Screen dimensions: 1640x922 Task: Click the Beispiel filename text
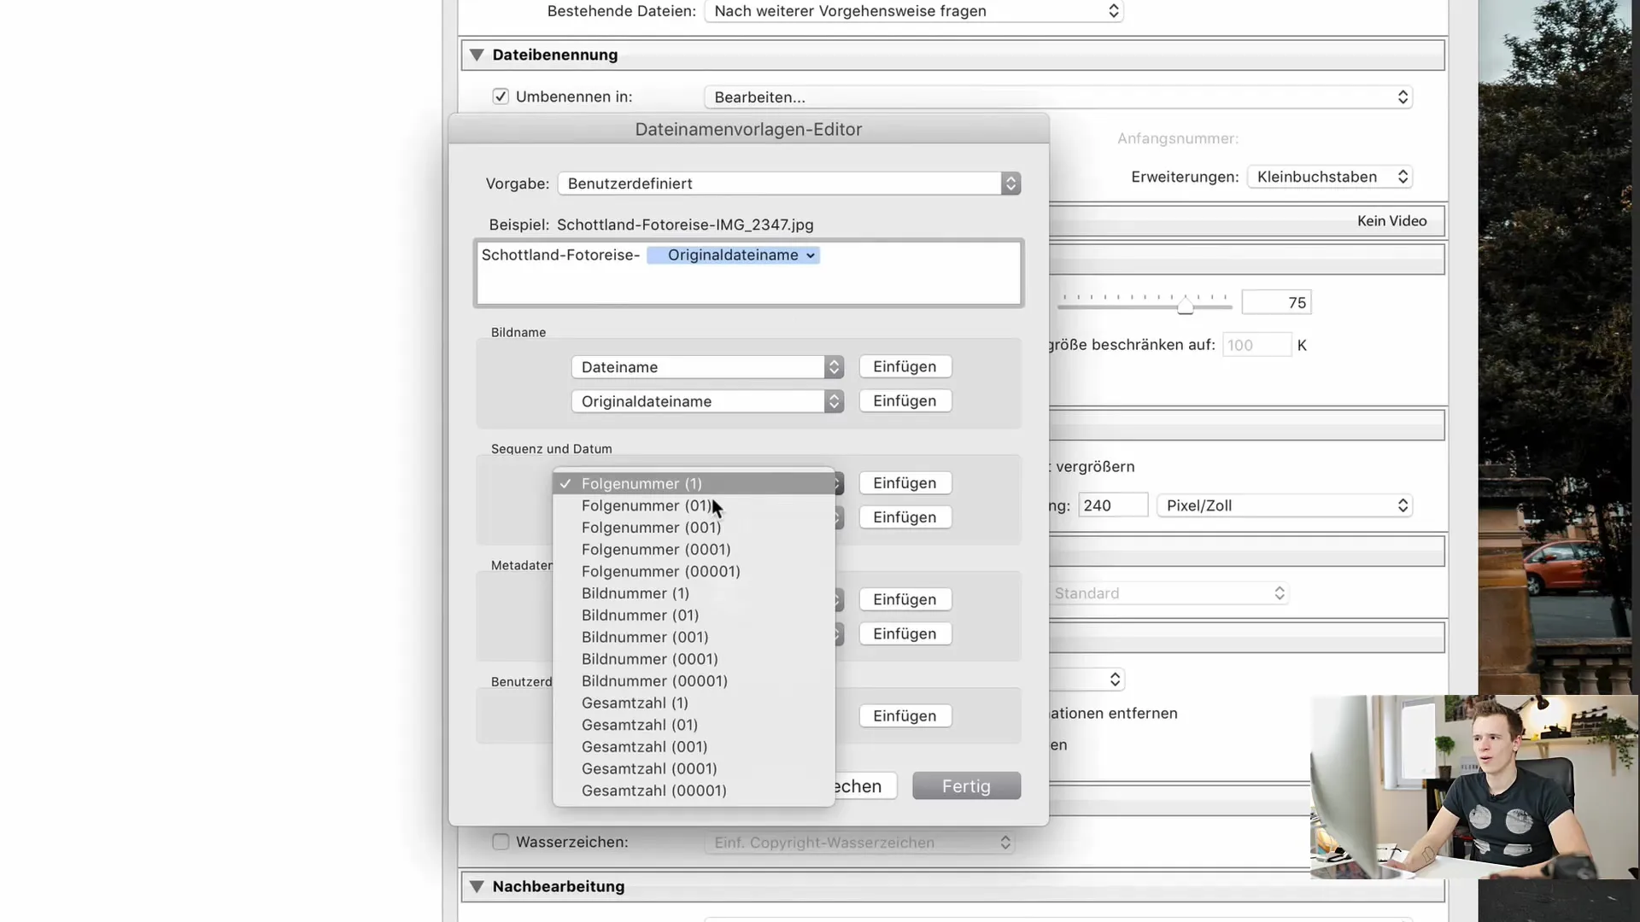point(685,225)
